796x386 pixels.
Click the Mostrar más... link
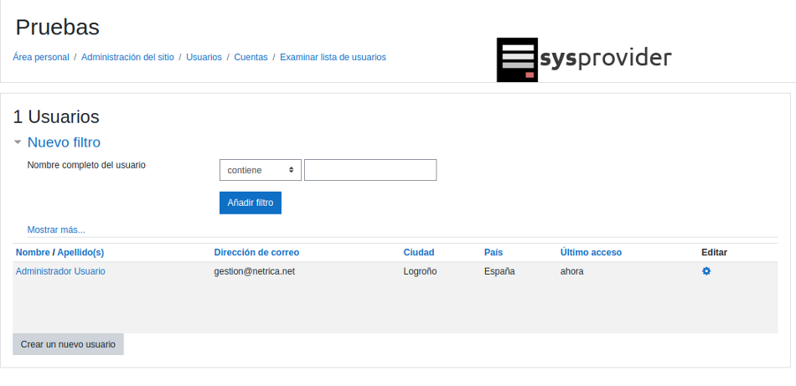[x=56, y=229]
